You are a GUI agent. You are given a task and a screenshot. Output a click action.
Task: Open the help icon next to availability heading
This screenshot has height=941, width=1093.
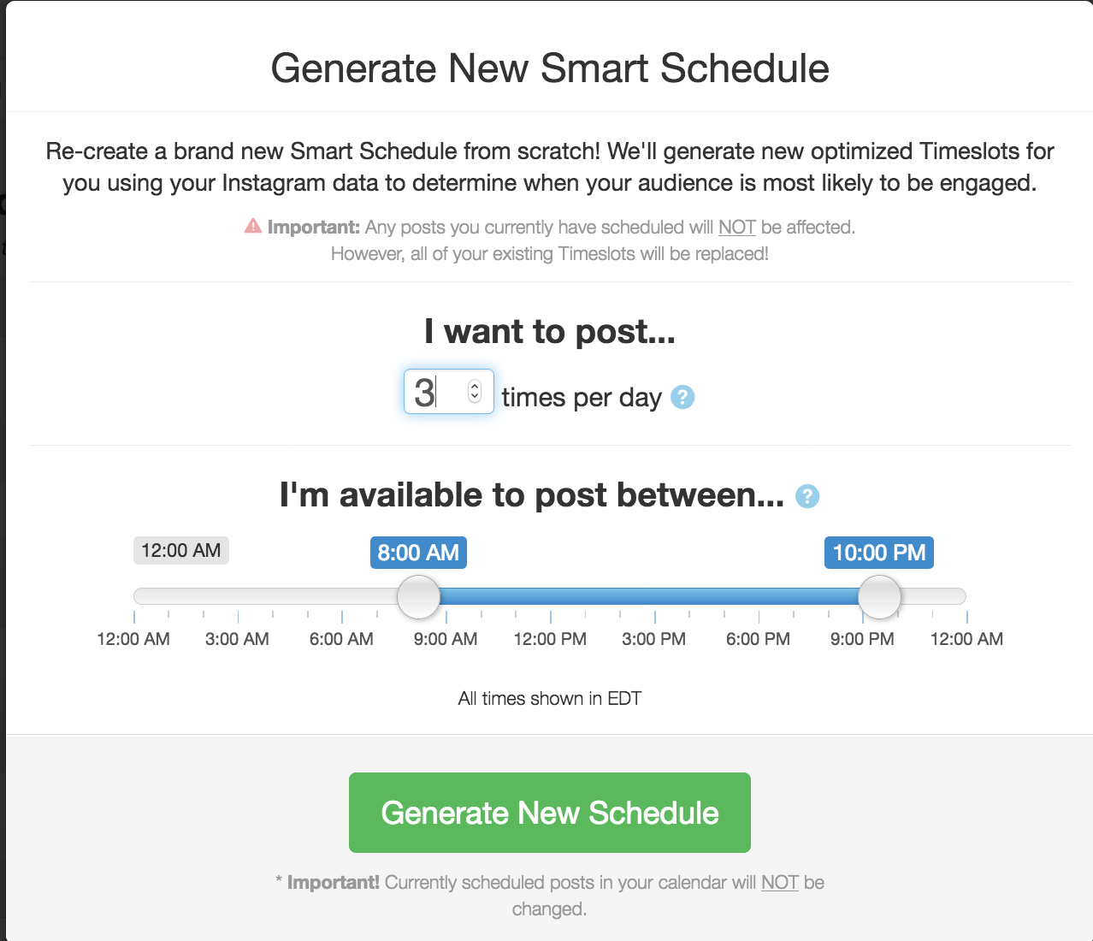[806, 496]
